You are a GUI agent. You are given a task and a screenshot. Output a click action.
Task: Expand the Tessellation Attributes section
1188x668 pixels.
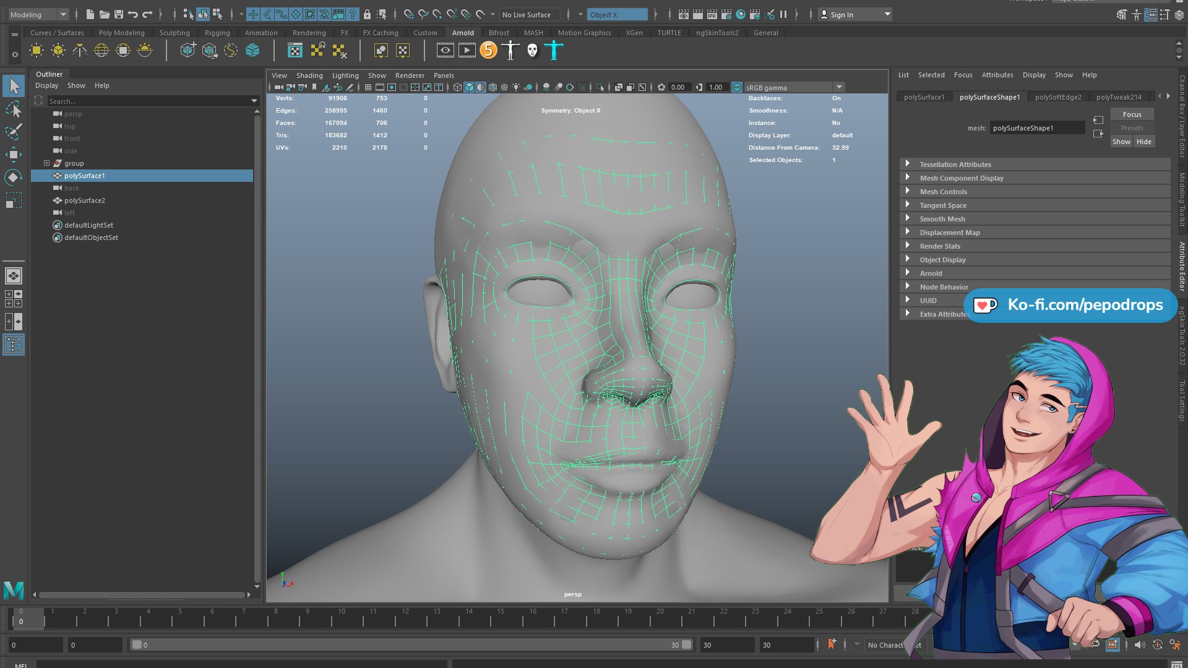955,164
